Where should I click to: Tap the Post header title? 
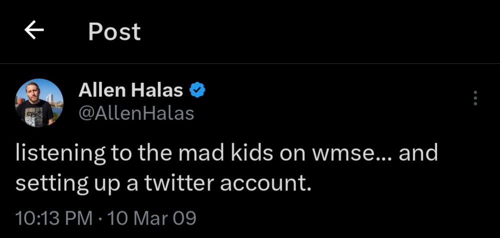(x=114, y=32)
